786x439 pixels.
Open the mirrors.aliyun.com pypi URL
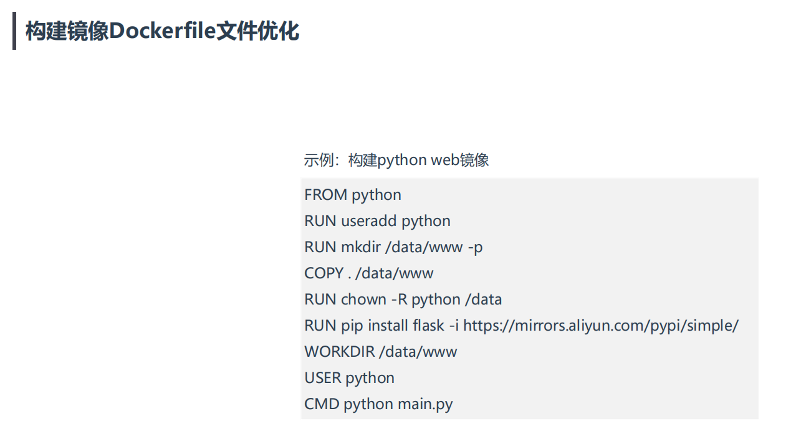tap(601, 326)
